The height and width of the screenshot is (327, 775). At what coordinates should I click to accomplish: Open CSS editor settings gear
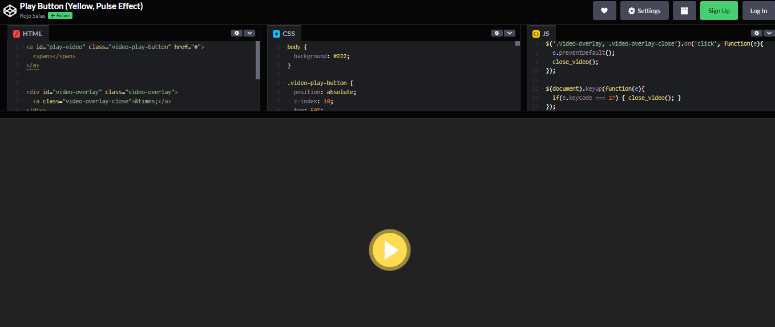coord(497,33)
